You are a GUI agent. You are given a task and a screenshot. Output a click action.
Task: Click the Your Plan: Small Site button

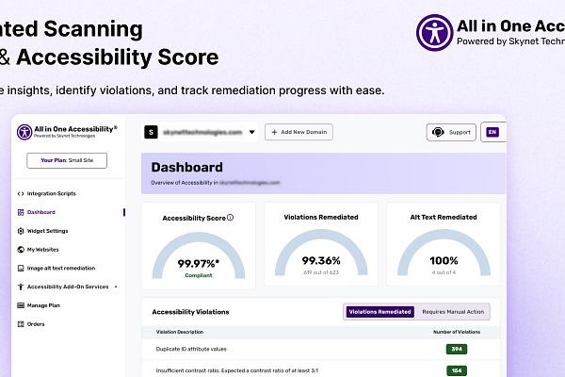[67, 160]
